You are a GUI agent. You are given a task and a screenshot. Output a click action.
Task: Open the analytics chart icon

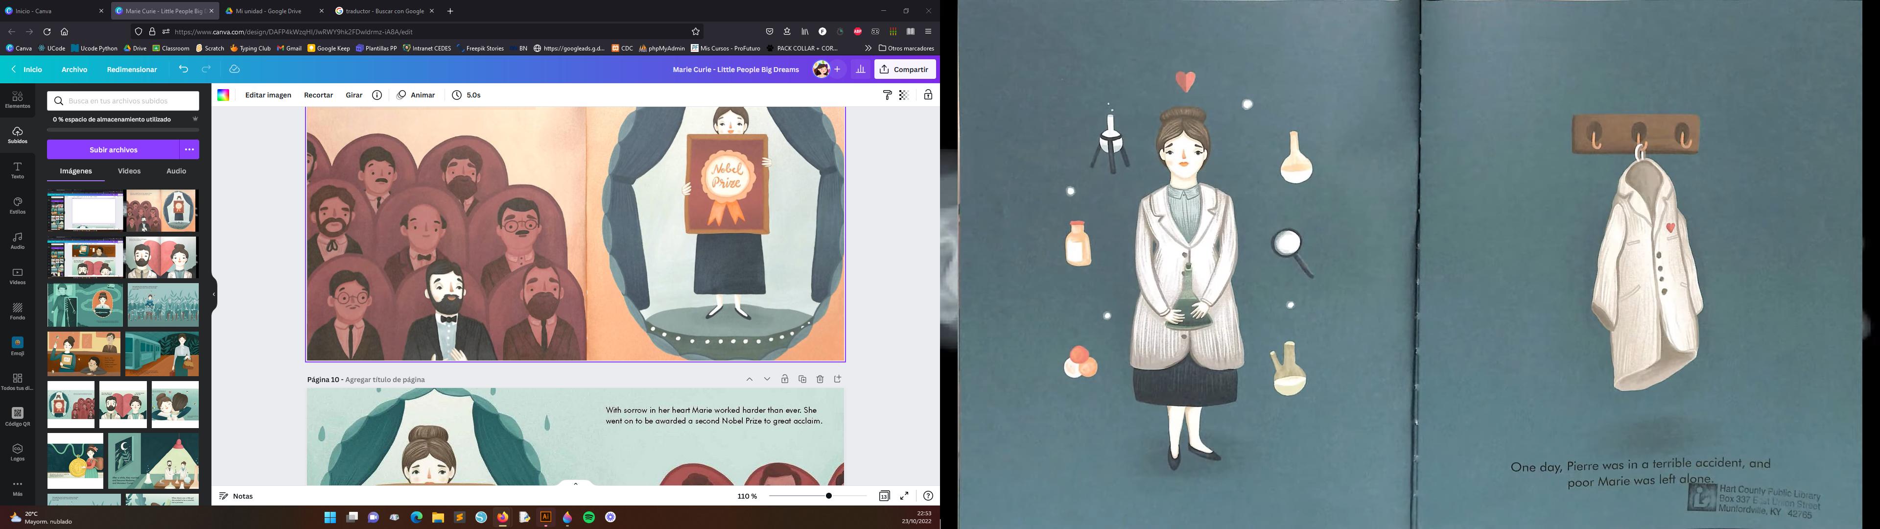coord(861,70)
